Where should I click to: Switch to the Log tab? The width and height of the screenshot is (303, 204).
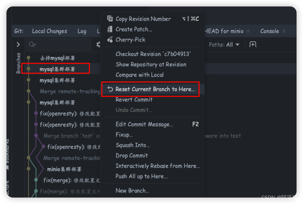click(82, 31)
